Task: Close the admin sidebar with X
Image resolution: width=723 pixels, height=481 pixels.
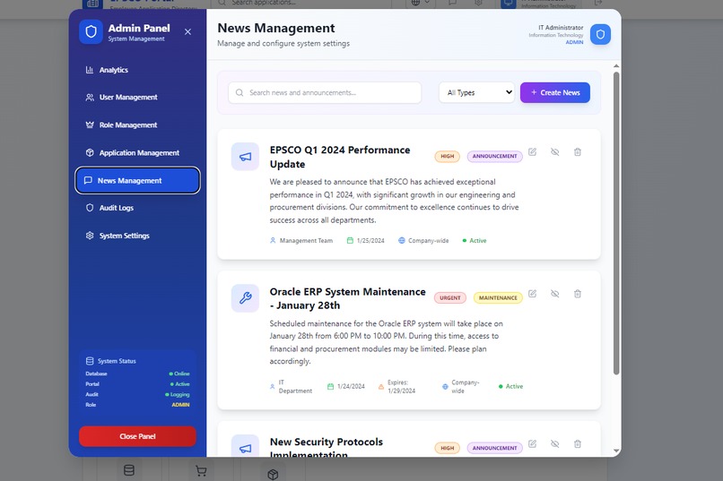Action: click(187, 31)
